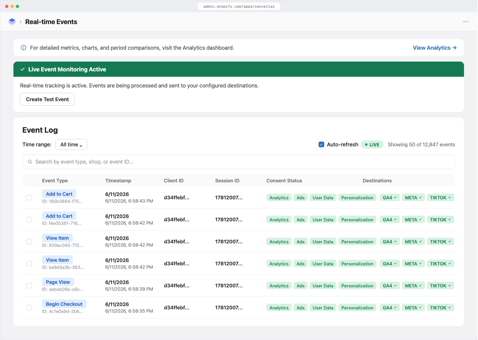The height and width of the screenshot is (340, 478).
Task: Click the Create Test Event button
Action: coord(47,99)
